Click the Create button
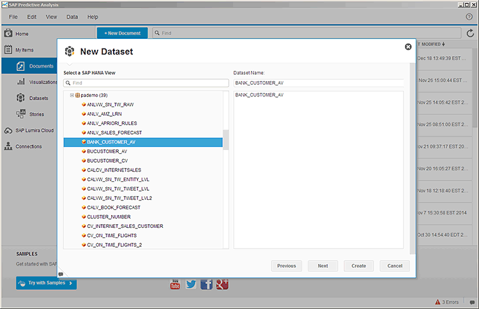Image resolution: width=479 pixels, height=309 pixels. coord(359,266)
